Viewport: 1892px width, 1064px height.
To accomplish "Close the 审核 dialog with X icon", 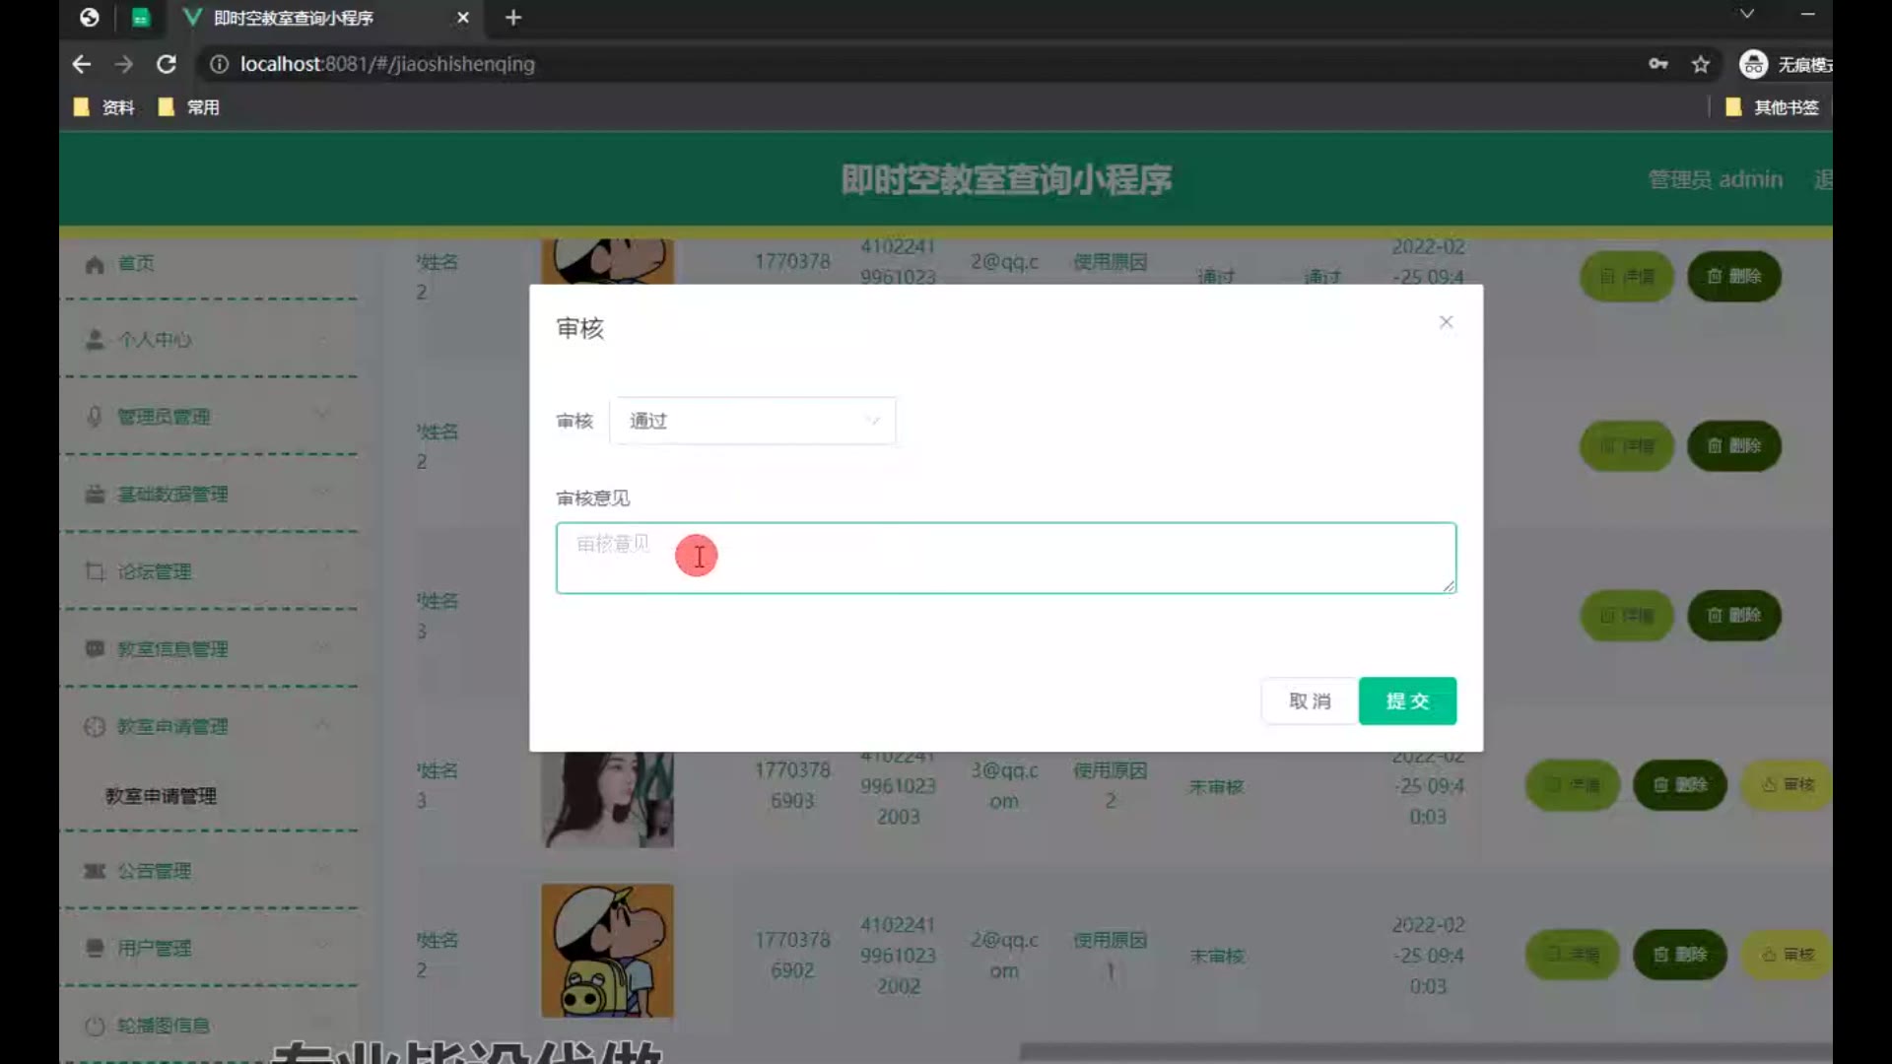I will [1446, 322].
